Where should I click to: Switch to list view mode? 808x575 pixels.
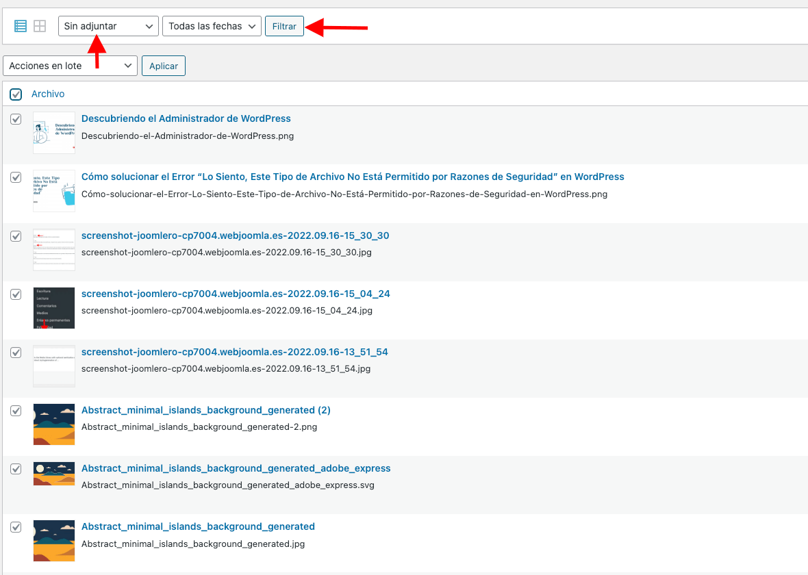pos(20,26)
